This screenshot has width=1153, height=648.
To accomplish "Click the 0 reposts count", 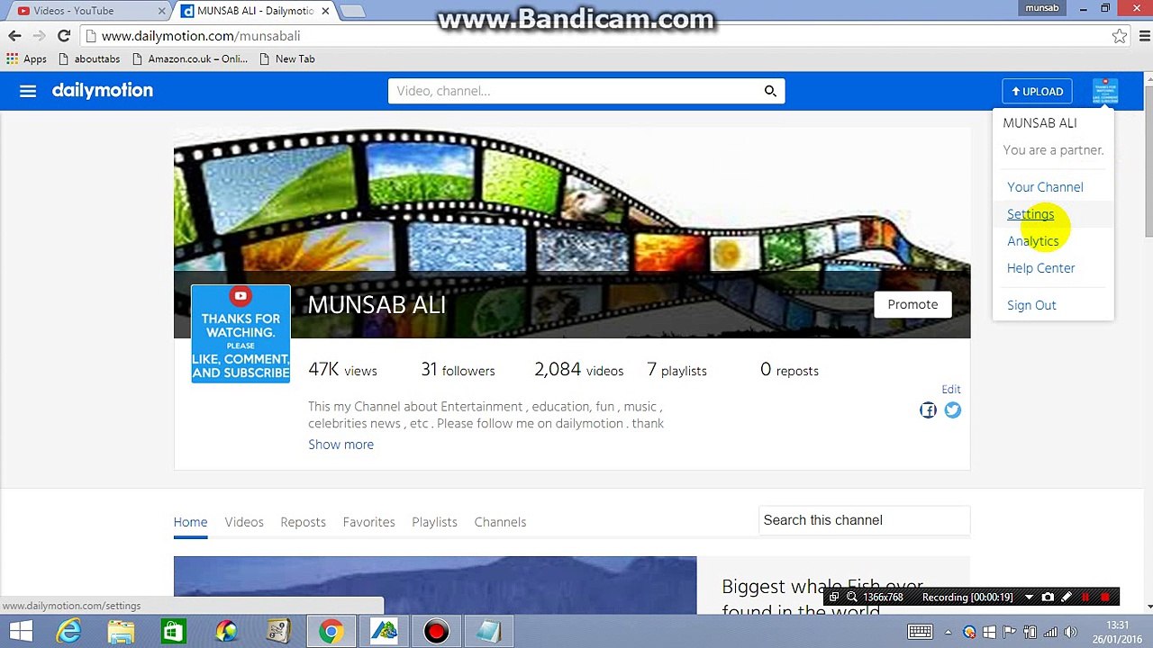I will click(789, 370).
